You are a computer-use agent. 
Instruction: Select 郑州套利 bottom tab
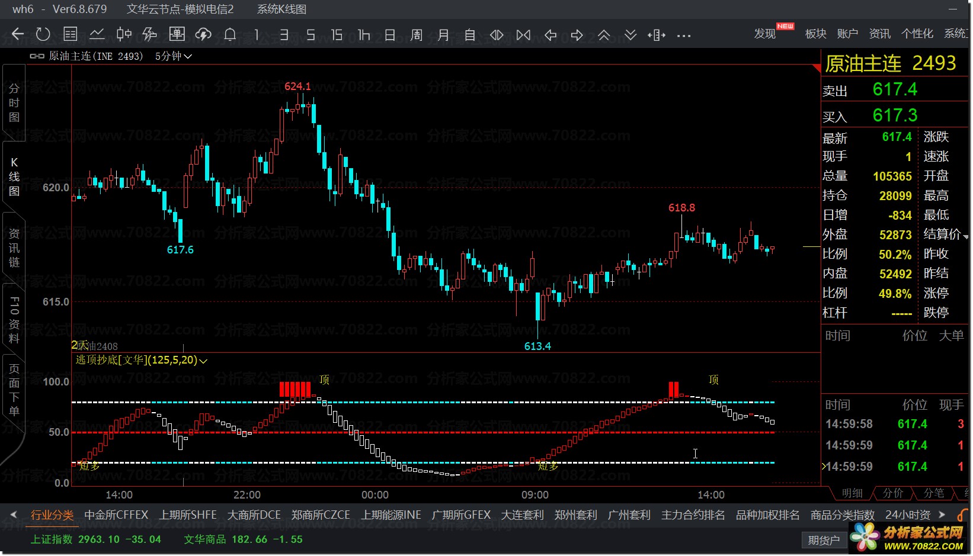(575, 515)
